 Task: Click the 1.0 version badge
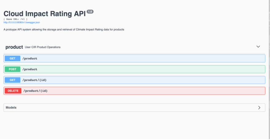(x=90, y=12)
